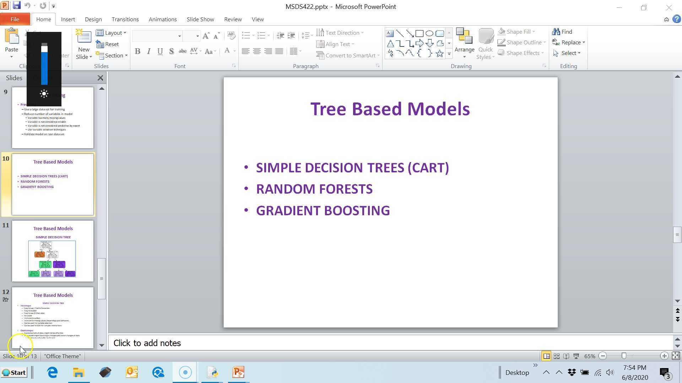Image resolution: width=682 pixels, height=383 pixels.
Task: Enable Reading View from status bar
Action: coord(565,356)
